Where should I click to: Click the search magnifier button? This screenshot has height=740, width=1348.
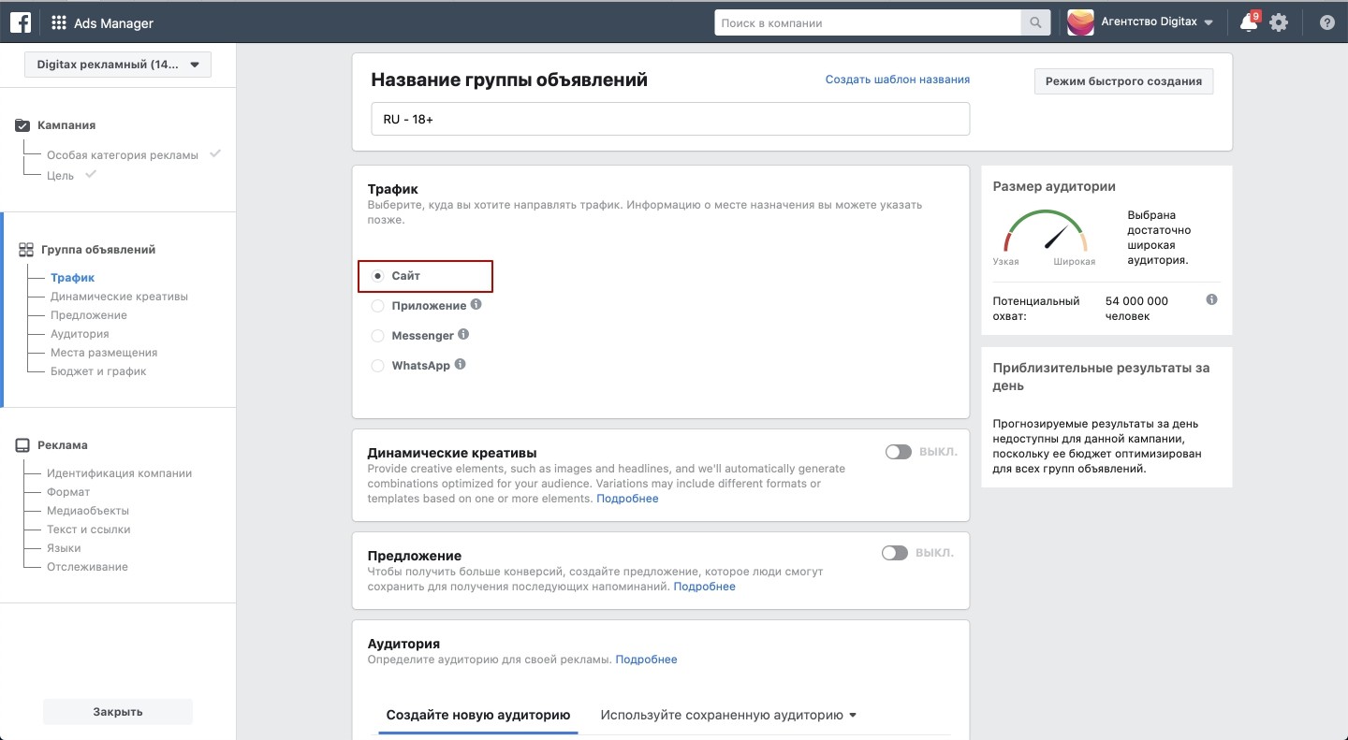1034,22
